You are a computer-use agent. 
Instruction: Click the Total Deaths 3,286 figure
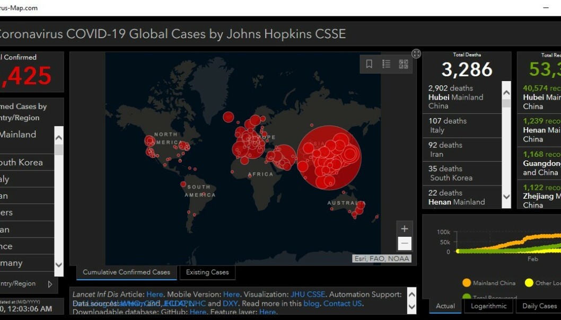467,69
